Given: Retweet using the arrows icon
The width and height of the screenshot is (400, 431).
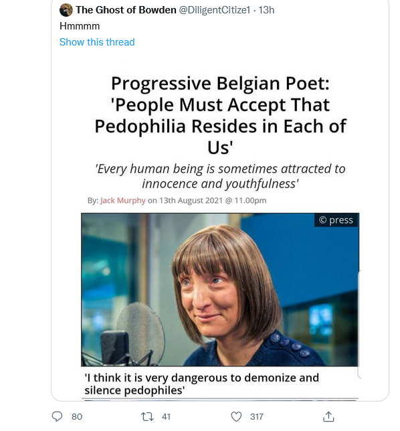Looking at the screenshot, I should tap(147, 417).
